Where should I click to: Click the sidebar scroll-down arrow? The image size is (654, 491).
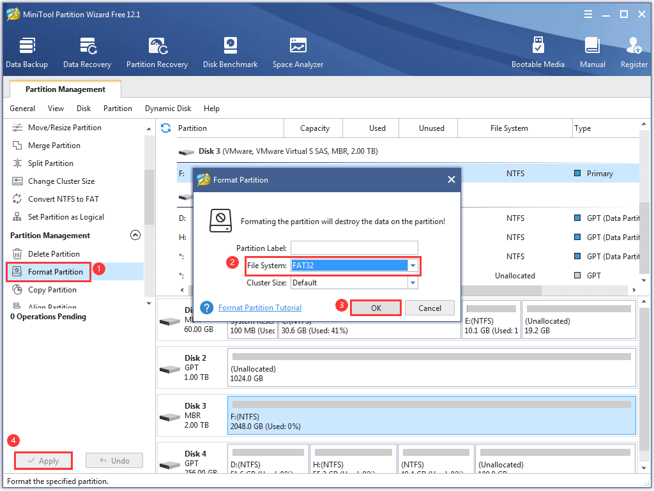(x=149, y=303)
